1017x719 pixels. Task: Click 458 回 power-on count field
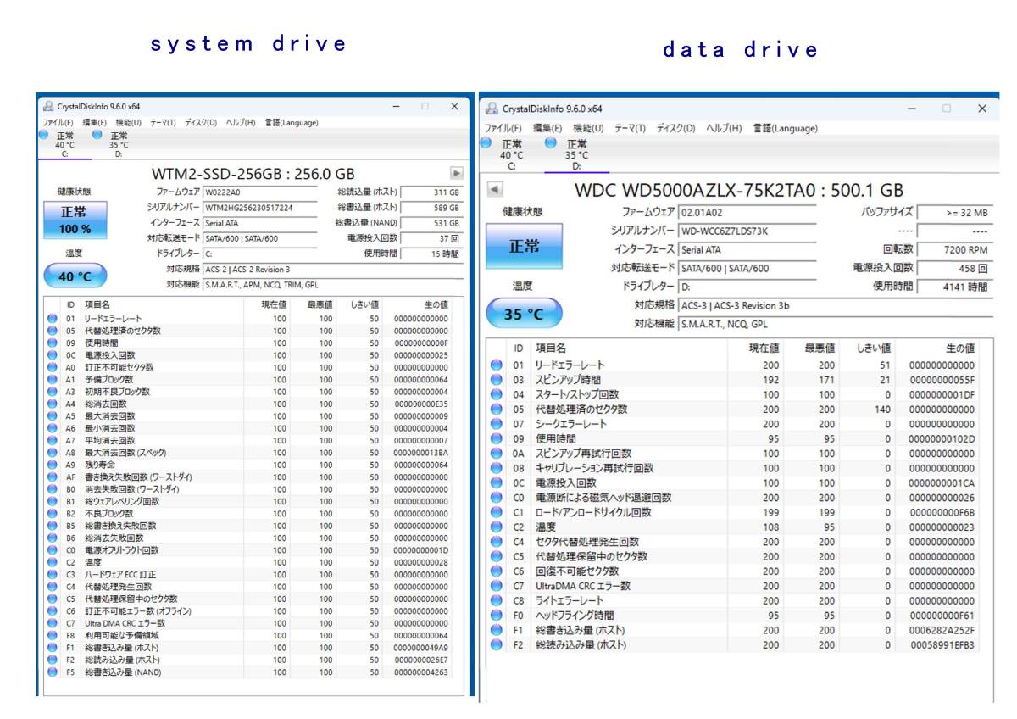[x=955, y=269]
